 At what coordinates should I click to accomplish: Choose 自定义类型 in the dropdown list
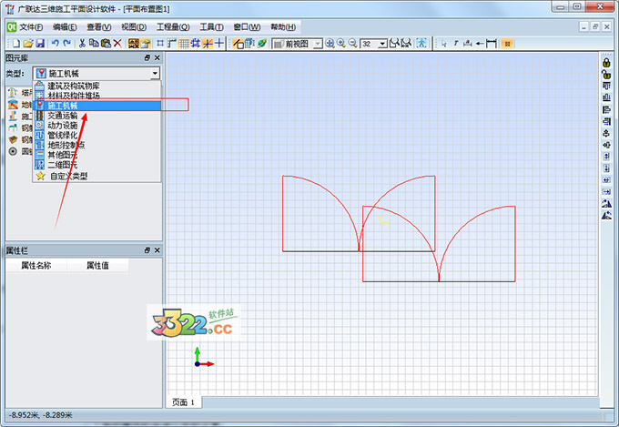click(x=67, y=176)
